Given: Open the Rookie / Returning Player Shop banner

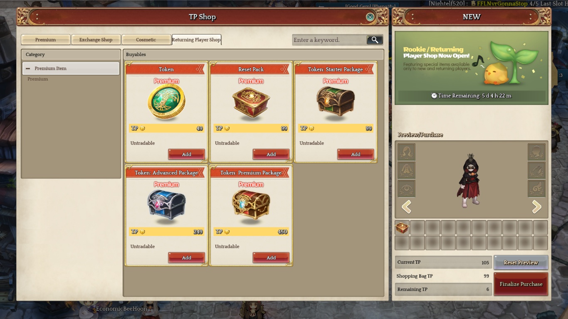Looking at the screenshot, I should click(471, 68).
